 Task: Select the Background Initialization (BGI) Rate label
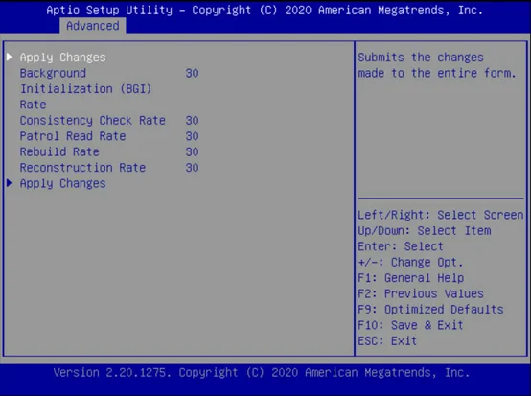click(x=85, y=89)
